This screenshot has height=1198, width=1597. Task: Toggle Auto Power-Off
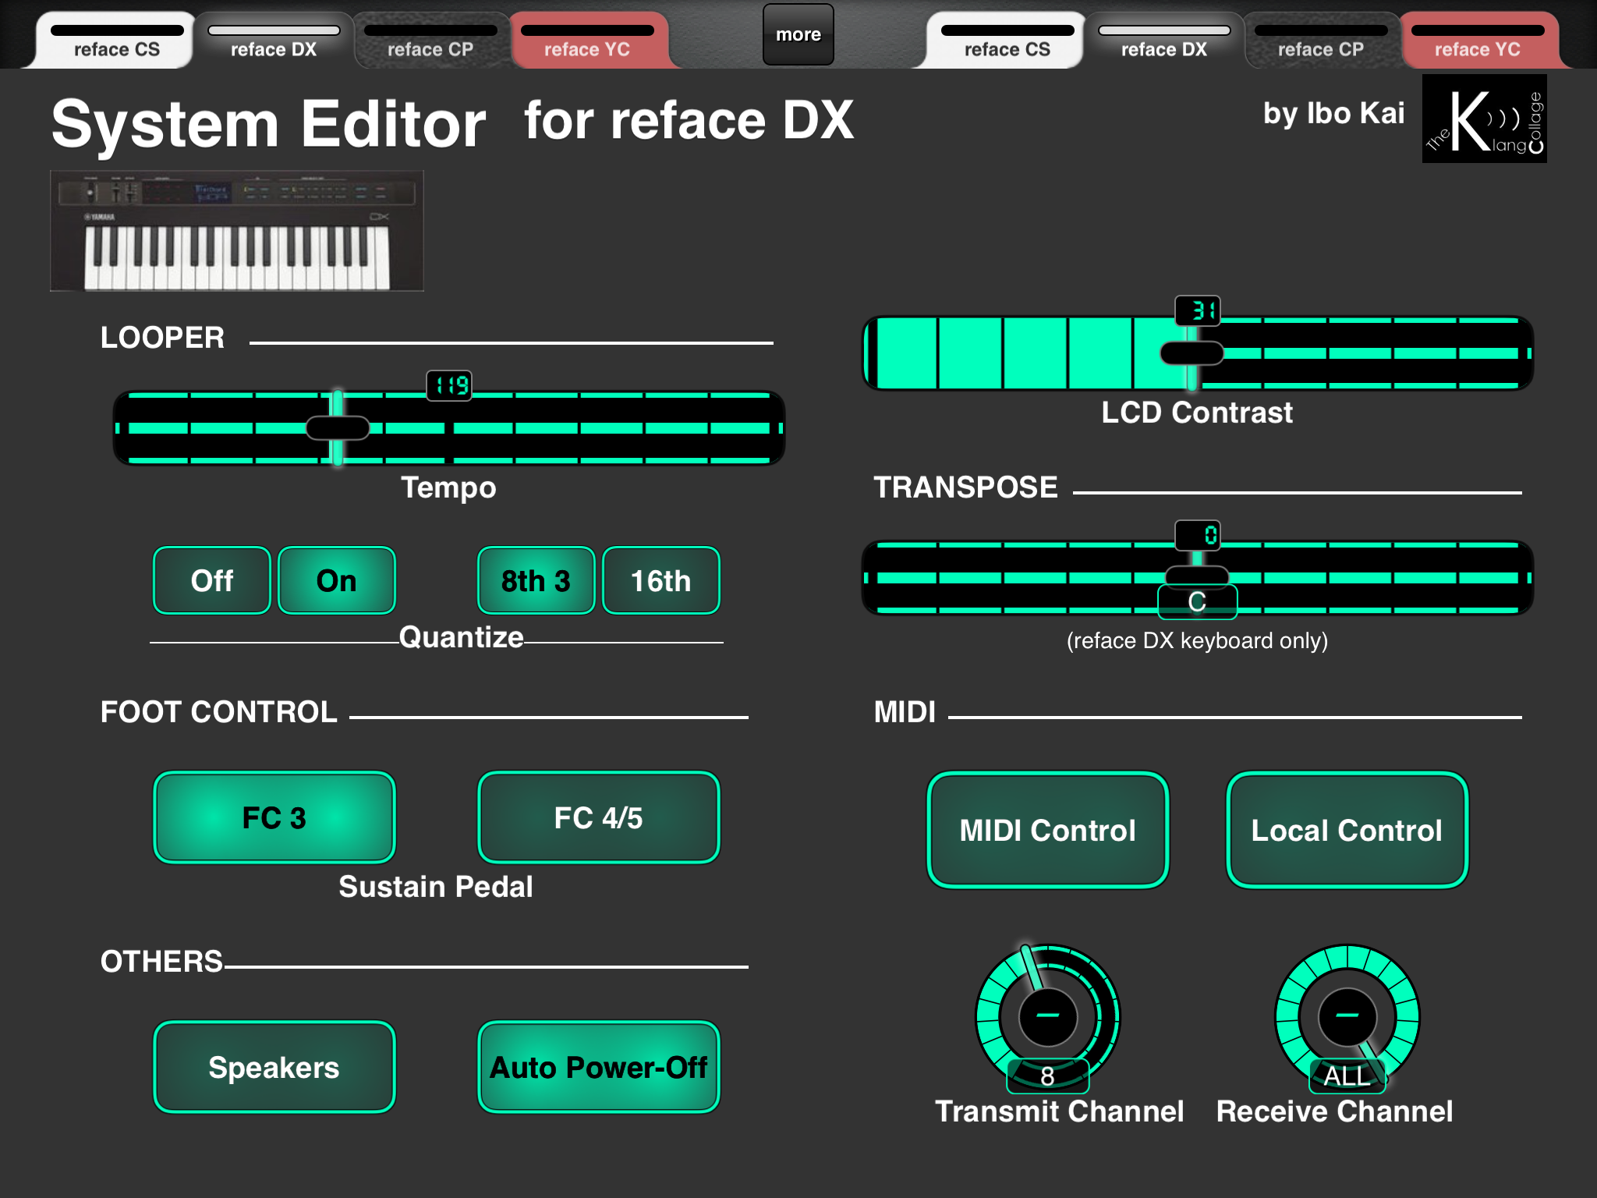tap(599, 1067)
